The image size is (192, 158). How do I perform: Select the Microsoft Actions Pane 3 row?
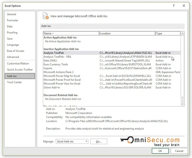pos(112,72)
